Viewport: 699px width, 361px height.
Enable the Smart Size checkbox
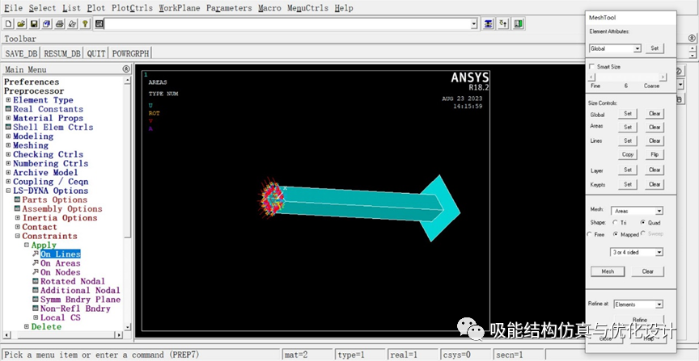coord(592,67)
